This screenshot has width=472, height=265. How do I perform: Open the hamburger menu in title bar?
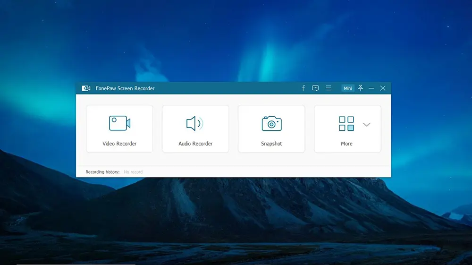pyautogui.click(x=329, y=88)
